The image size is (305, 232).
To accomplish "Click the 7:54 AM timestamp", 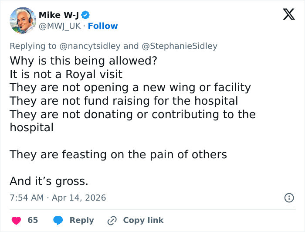I will [x=27, y=198].
